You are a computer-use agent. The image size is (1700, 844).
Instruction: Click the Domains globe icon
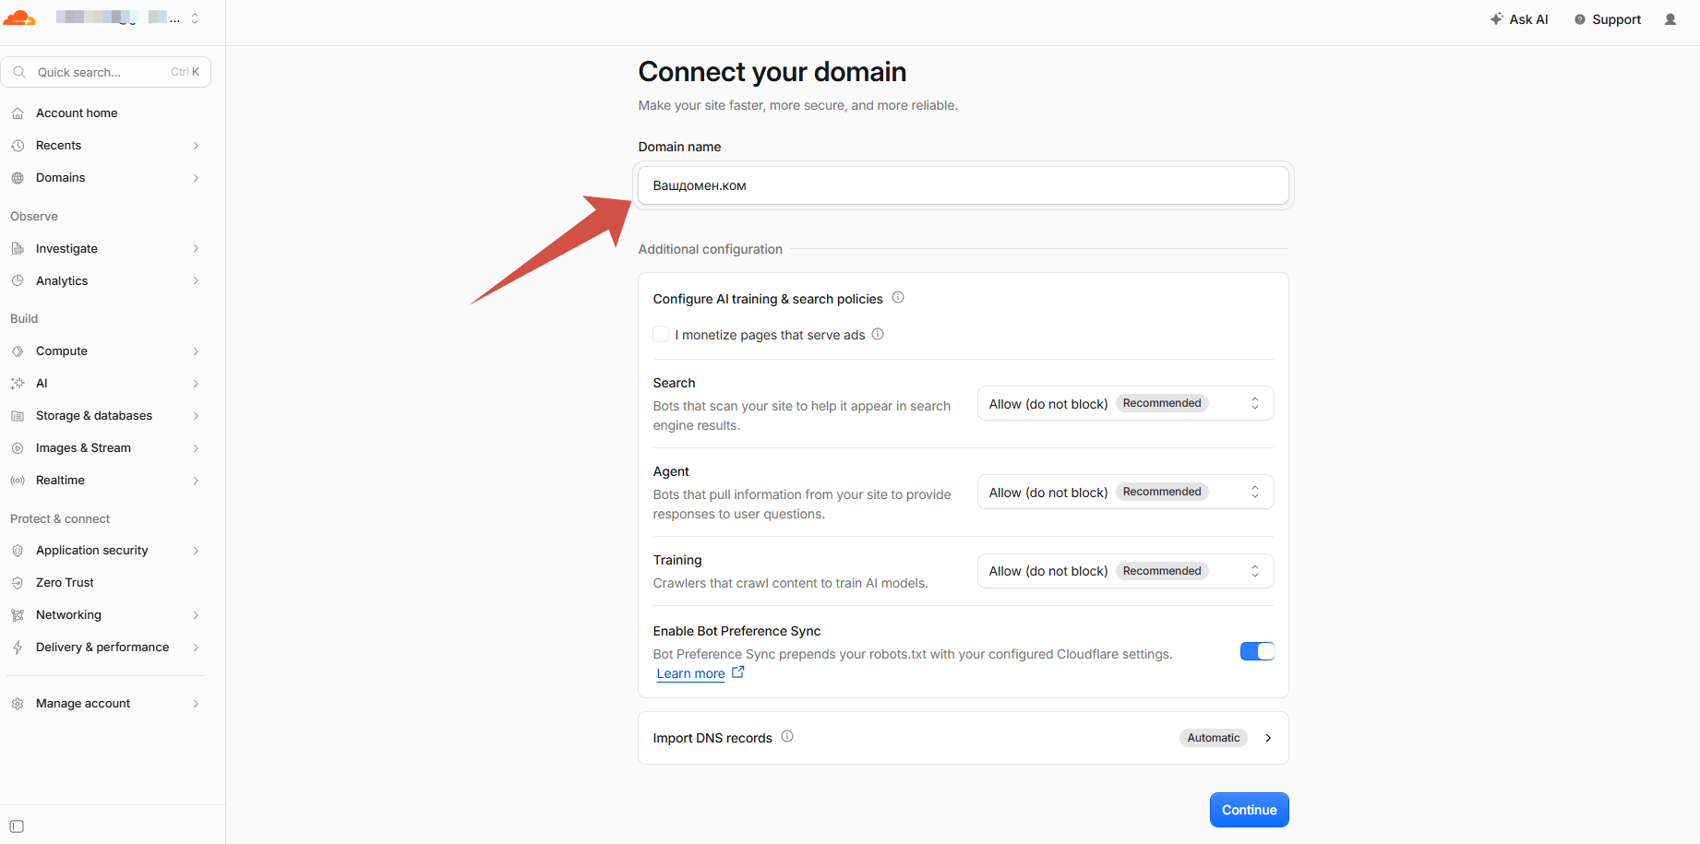pos(18,178)
